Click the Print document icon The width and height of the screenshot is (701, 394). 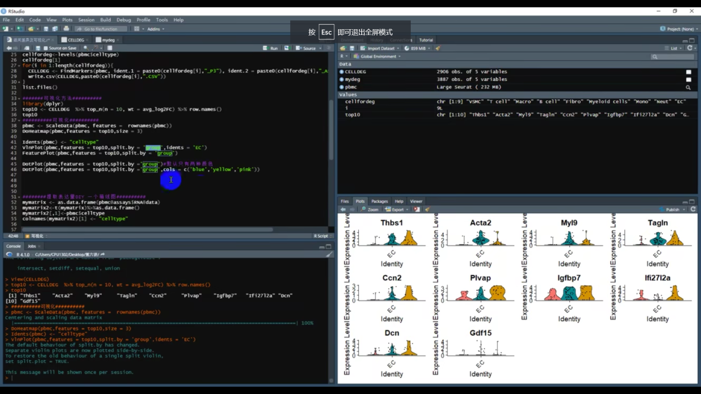pos(66,29)
